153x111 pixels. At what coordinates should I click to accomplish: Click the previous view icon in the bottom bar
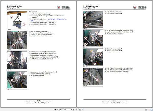coord(80,110)
